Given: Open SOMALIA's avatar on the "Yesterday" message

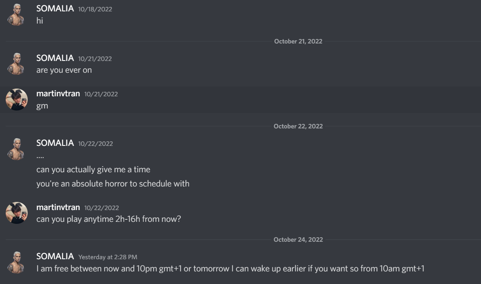Looking at the screenshot, I should [17, 262].
